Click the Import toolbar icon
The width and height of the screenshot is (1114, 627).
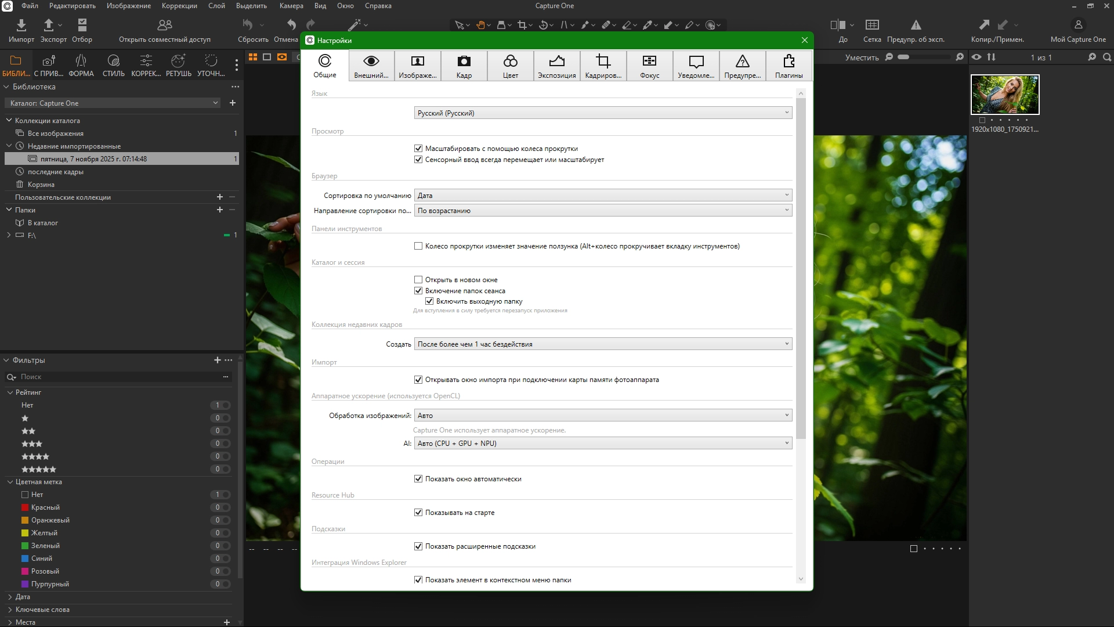(x=21, y=25)
